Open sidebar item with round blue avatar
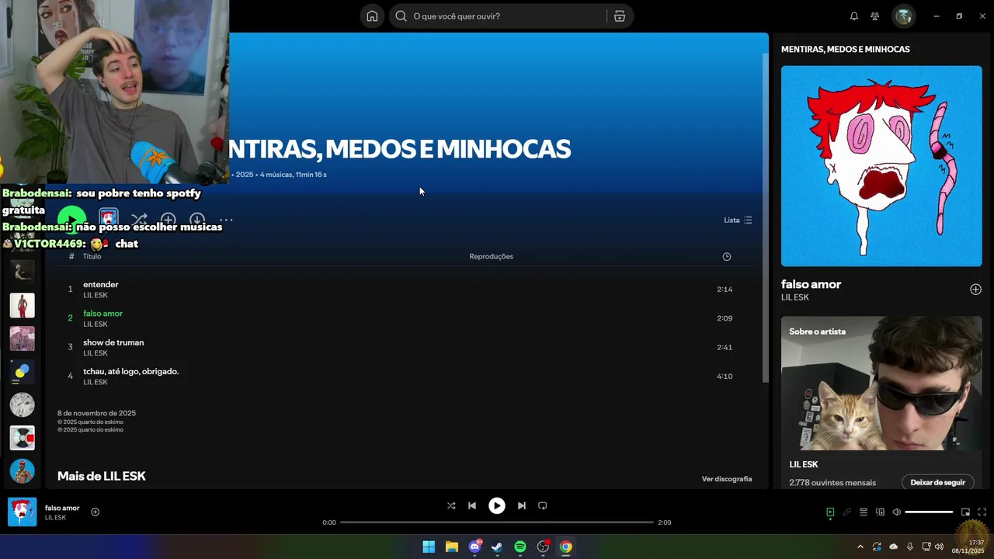Image resolution: width=994 pixels, height=559 pixels. click(x=22, y=470)
